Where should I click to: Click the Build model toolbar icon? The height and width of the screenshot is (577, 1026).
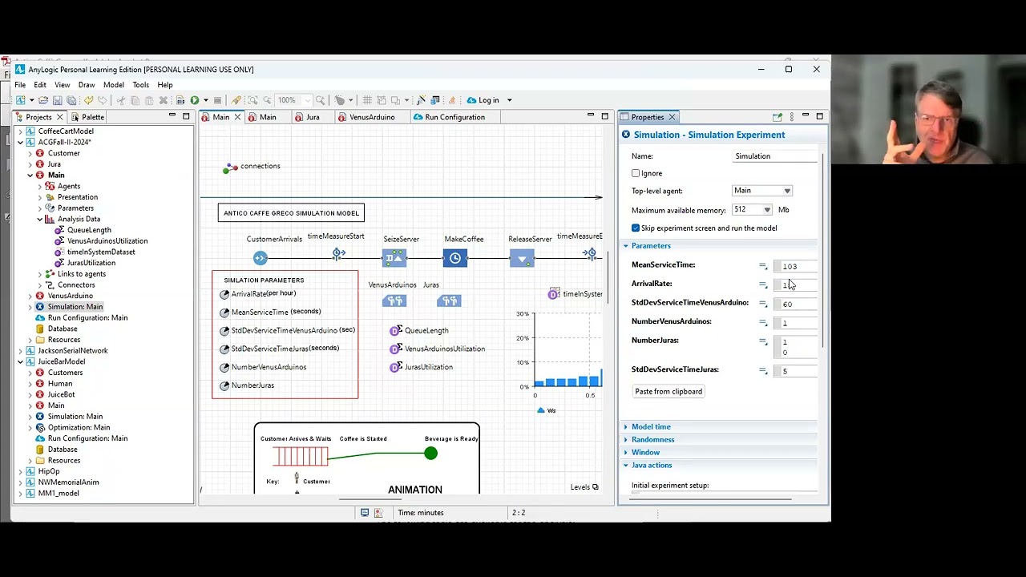180,100
